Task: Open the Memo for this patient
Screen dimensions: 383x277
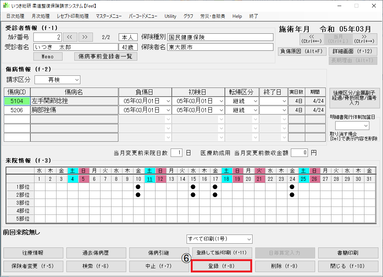Action: click(47, 56)
